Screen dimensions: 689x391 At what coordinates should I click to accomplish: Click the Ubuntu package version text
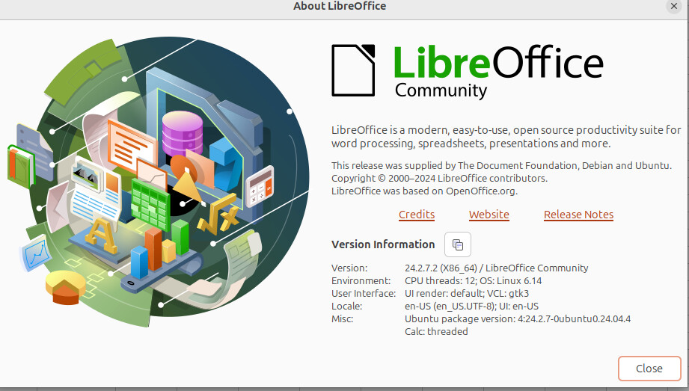tap(518, 319)
